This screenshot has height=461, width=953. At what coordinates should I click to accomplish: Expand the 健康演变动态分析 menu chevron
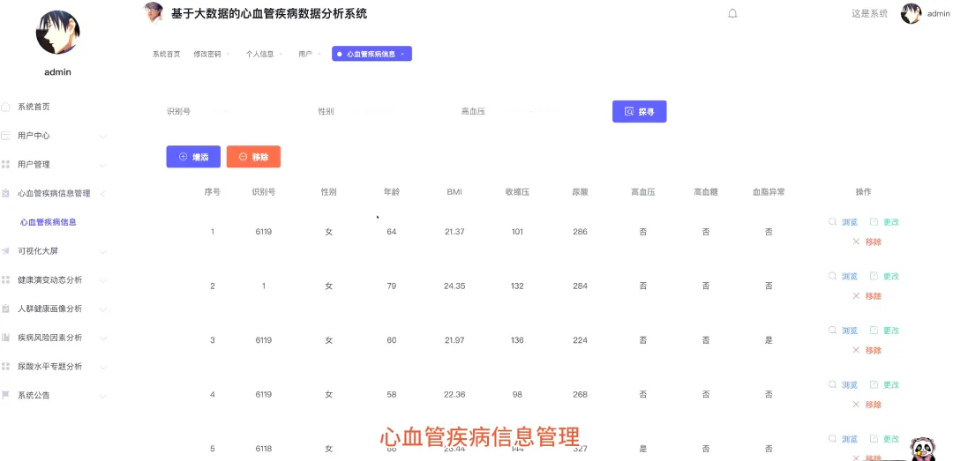pyautogui.click(x=102, y=280)
